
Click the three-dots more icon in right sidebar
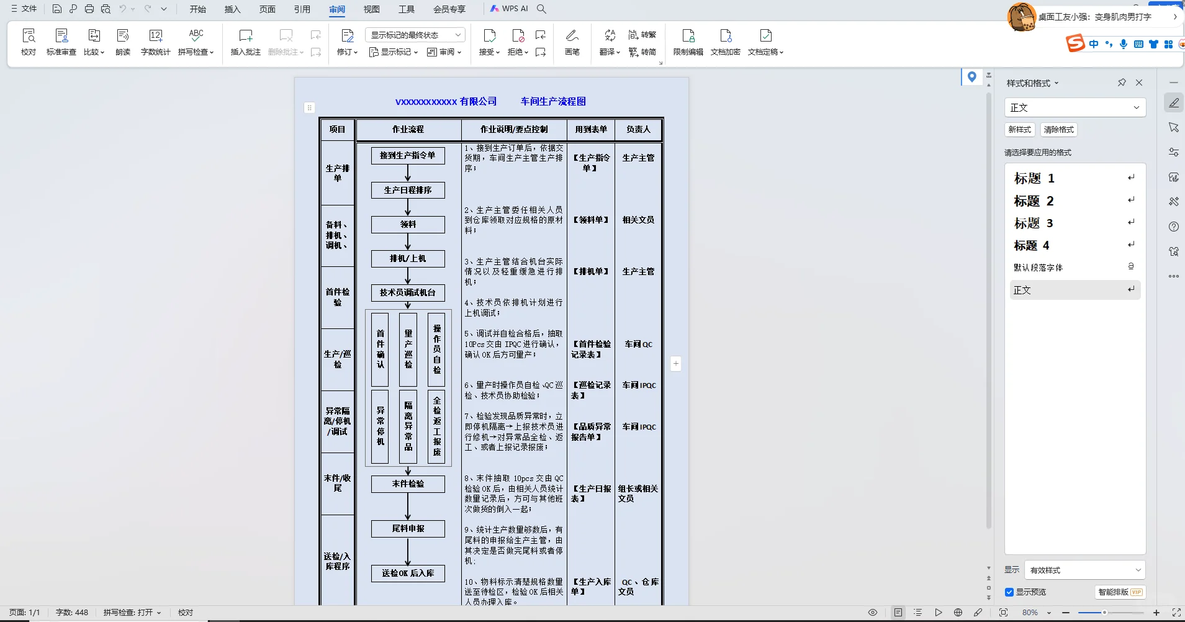click(1174, 276)
